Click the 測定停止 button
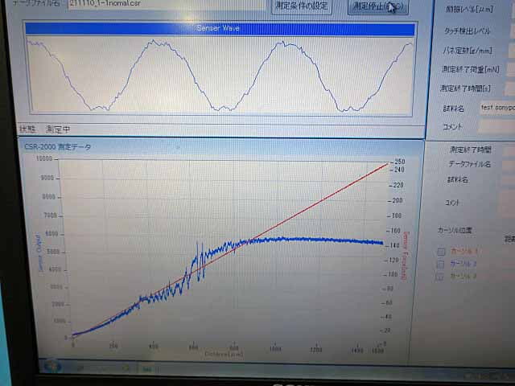Image resolution: width=515 pixels, height=386 pixels. (378, 6)
